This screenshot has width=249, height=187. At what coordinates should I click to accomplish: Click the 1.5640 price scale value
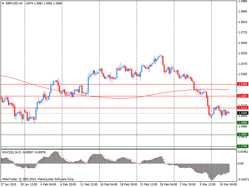click(x=243, y=43)
